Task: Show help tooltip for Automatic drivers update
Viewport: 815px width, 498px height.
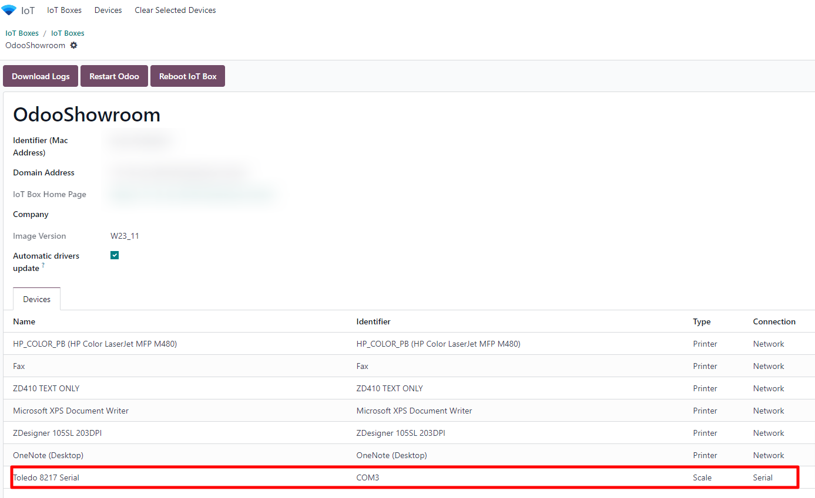Action: point(43,265)
